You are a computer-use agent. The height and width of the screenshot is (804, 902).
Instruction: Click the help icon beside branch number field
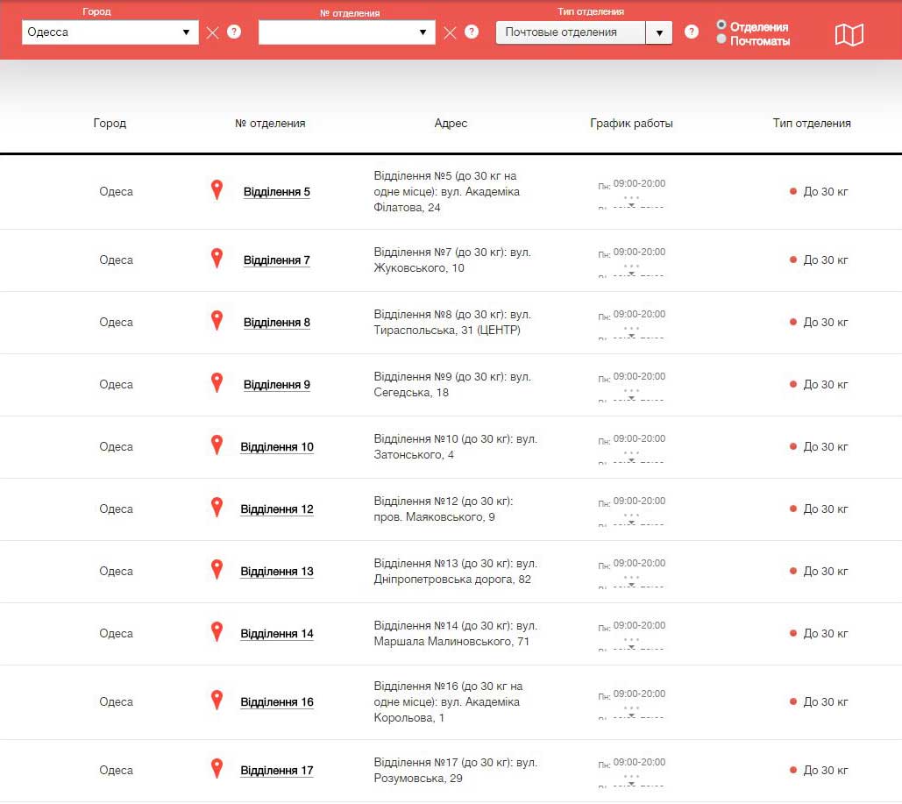[x=472, y=32]
